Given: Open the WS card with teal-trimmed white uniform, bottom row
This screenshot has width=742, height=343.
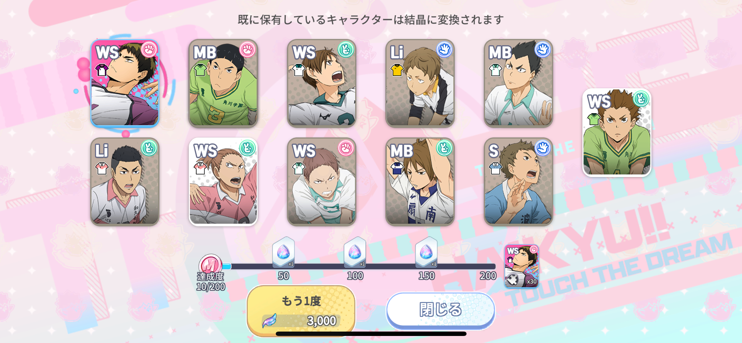Looking at the screenshot, I should pyautogui.click(x=321, y=182).
